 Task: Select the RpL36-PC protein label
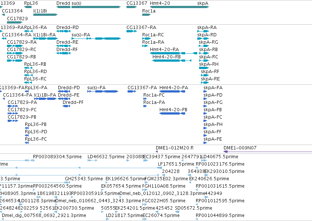coord(36,139)
